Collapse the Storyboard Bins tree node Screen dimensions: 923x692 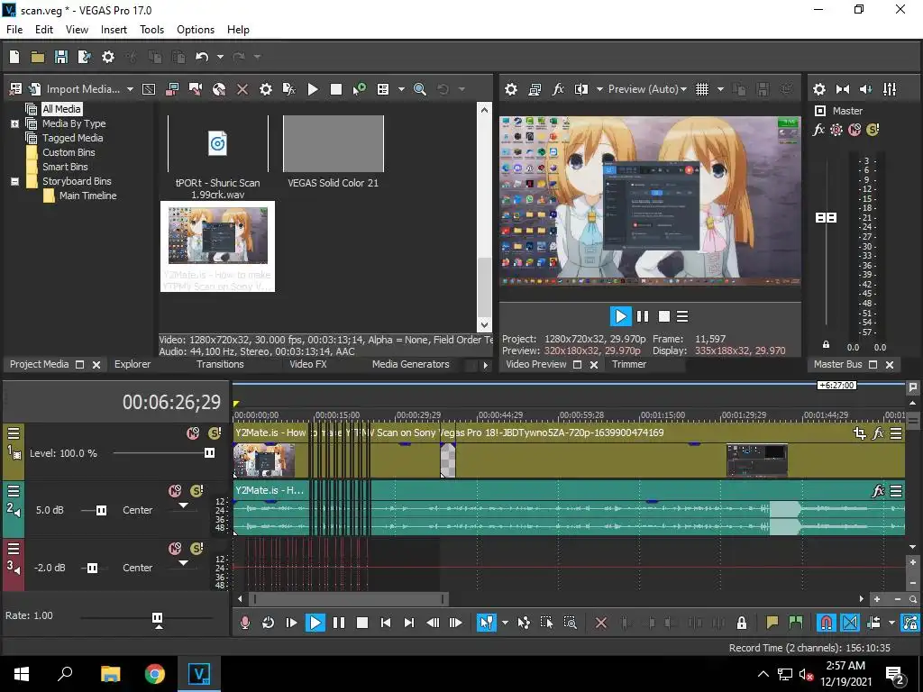14,181
